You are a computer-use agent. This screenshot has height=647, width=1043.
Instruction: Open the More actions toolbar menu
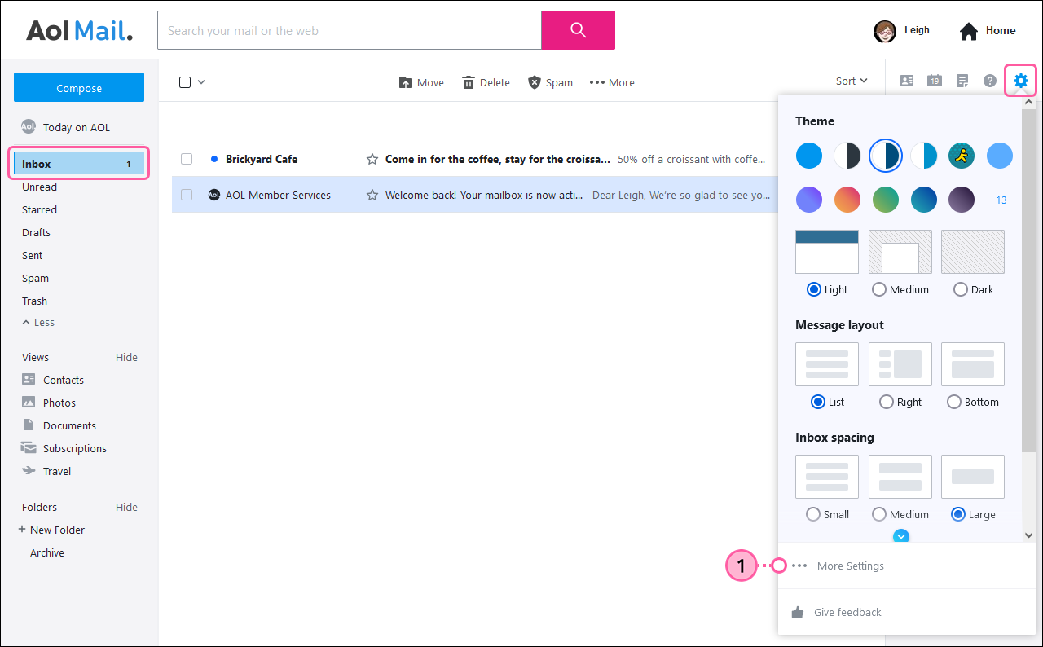tap(612, 82)
